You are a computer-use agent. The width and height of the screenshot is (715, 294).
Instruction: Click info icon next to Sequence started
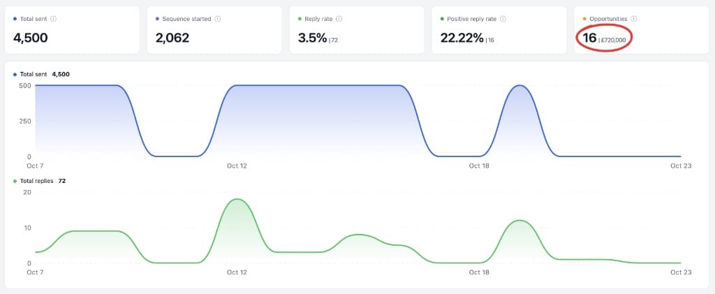tap(218, 19)
